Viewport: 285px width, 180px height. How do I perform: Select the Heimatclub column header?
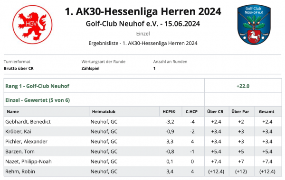click(104, 112)
